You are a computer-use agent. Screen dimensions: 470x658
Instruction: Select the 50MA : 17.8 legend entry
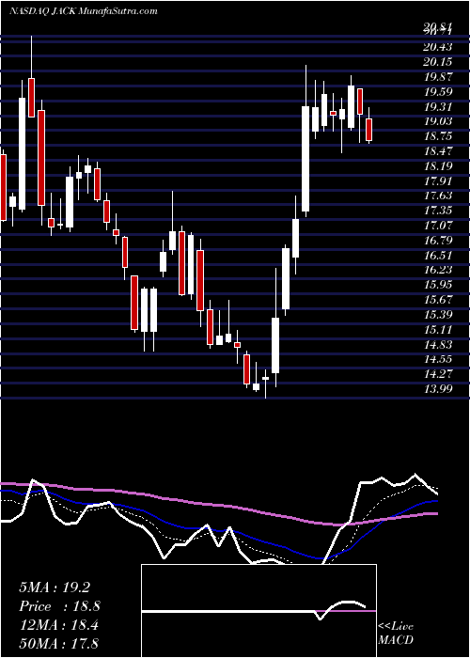pos(58,643)
